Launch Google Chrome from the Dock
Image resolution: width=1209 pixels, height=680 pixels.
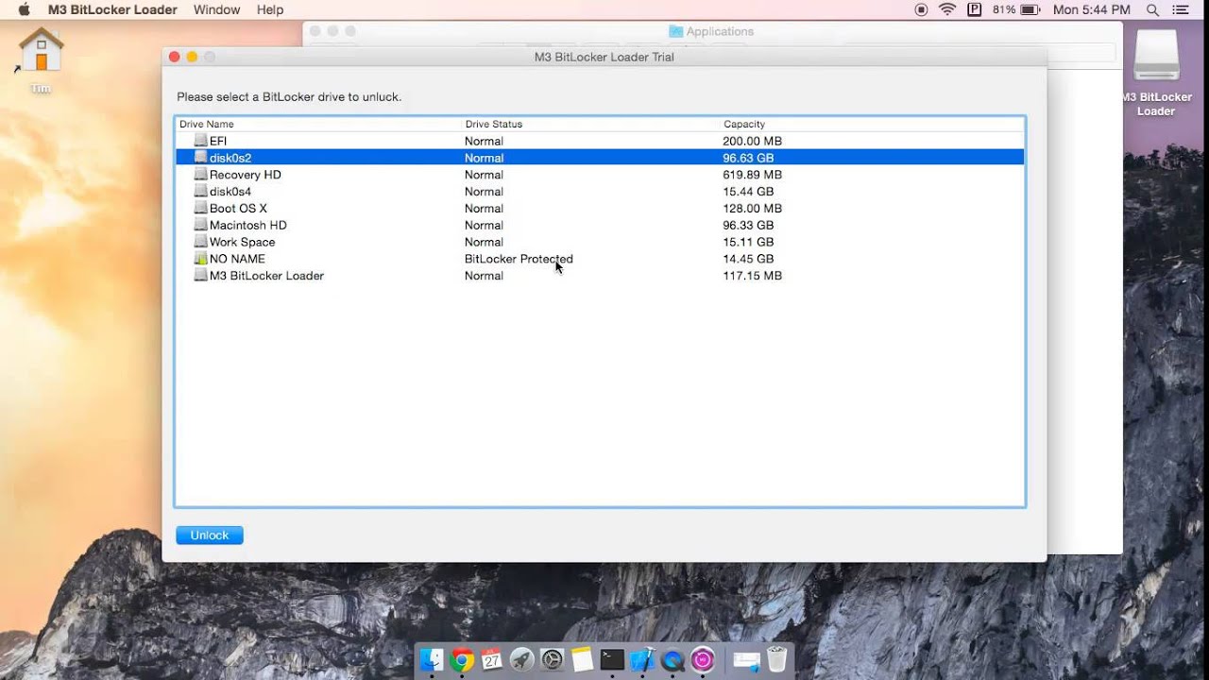[462, 659]
